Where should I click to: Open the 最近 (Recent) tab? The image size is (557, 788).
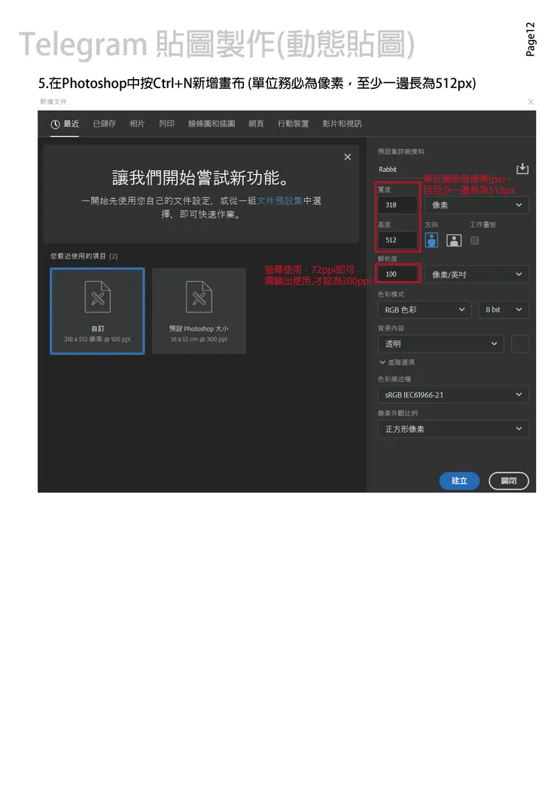pyautogui.click(x=65, y=124)
